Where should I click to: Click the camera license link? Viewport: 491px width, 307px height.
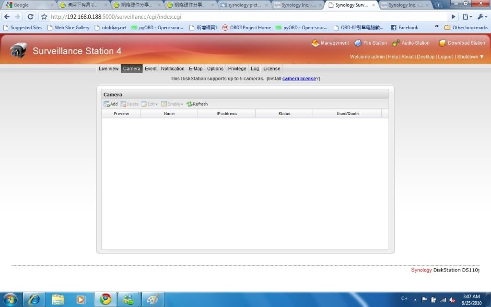coord(299,79)
